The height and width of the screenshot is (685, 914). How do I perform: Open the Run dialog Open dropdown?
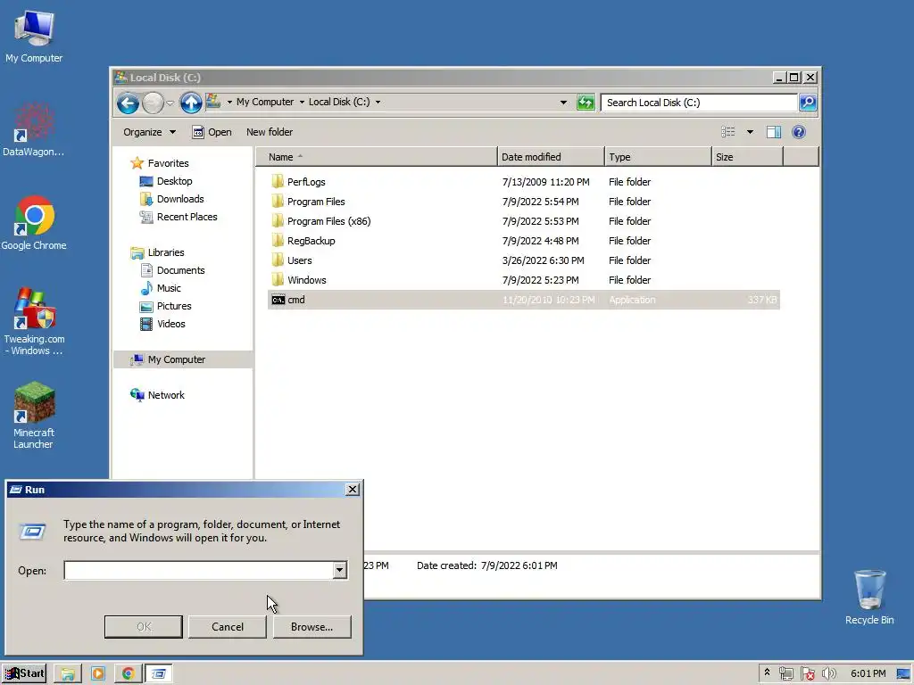click(340, 570)
